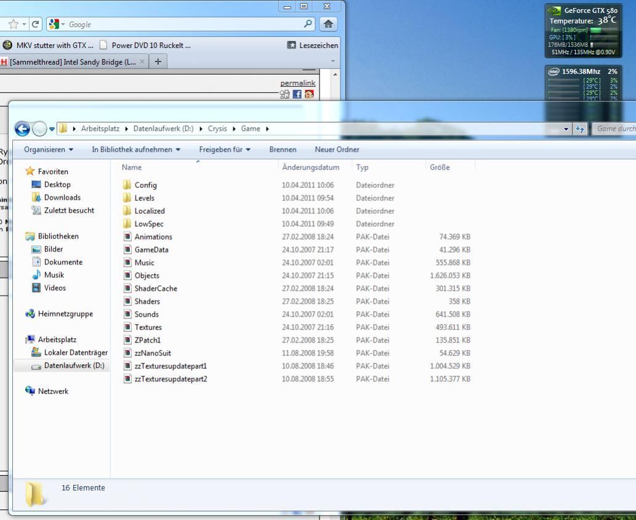Click the browser reload button
The height and width of the screenshot is (520, 636).
35,25
